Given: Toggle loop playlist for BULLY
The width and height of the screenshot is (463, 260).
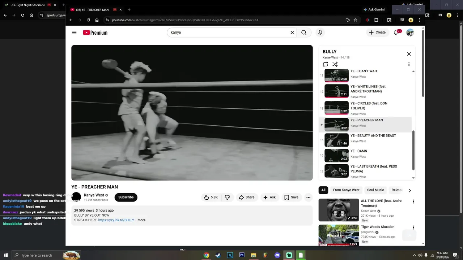Looking at the screenshot, I should coord(326,64).
